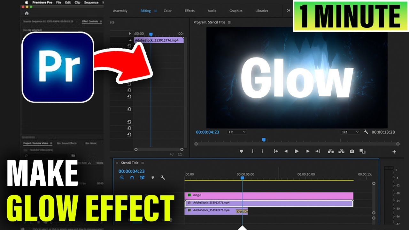Screen dimensions: 409x230
Task: Open the File menu
Action: click(58, 3)
